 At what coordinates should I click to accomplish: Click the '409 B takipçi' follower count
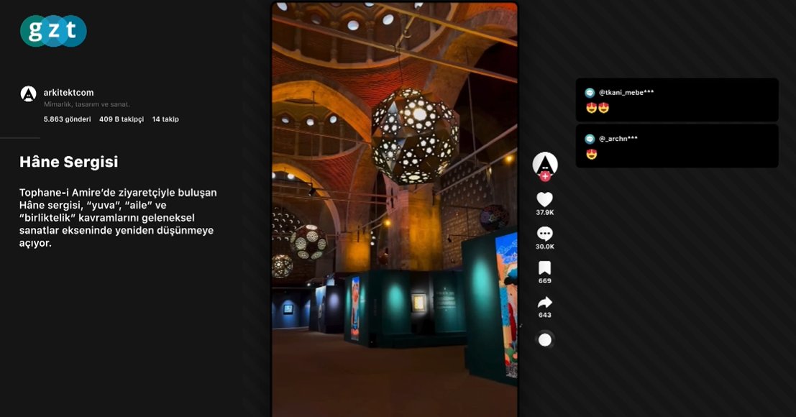point(122,119)
